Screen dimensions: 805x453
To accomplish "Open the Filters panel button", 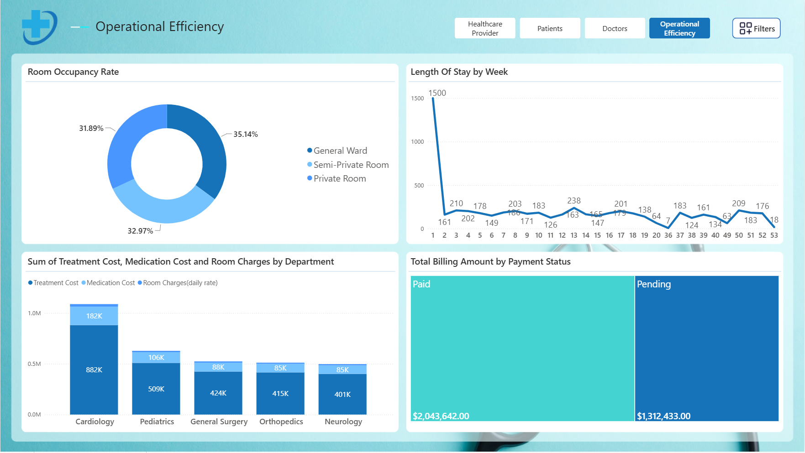I will (756, 28).
